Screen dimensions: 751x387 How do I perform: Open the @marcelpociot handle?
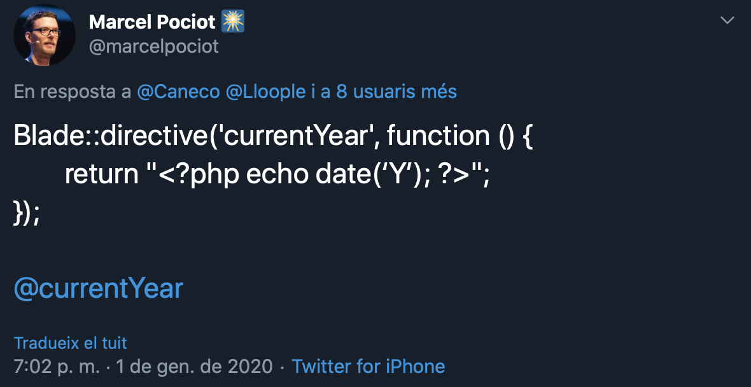(x=154, y=46)
